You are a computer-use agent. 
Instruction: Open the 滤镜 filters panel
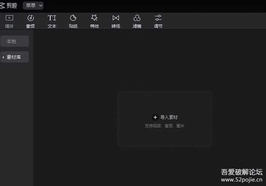click(x=137, y=21)
